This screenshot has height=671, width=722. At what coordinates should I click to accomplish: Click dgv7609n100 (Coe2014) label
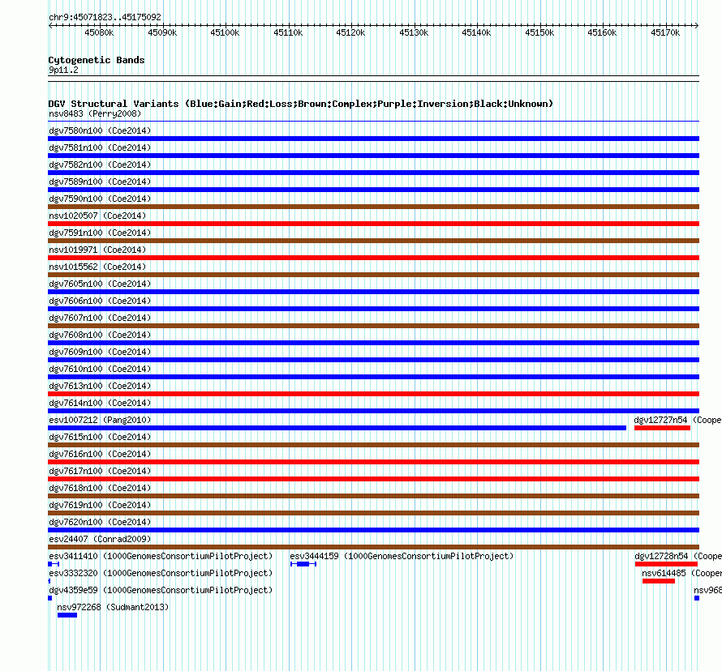point(100,352)
